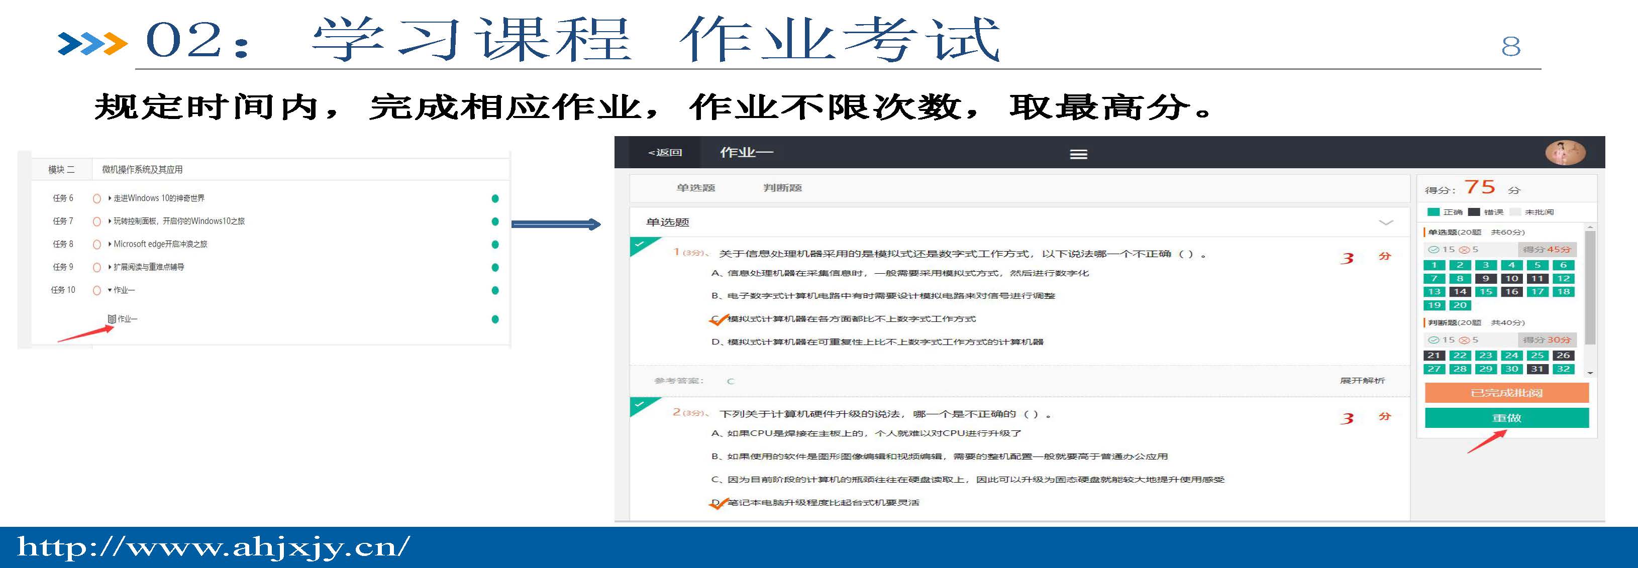Image resolution: width=1638 pixels, height=568 pixels.
Task: Open task 6 走进Windows 10的神奇世界
Action: pos(159,198)
